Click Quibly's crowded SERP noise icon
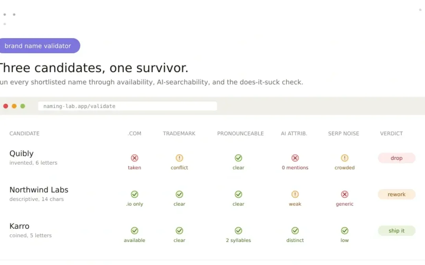This screenshot has width=425, height=265. pos(344,158)
